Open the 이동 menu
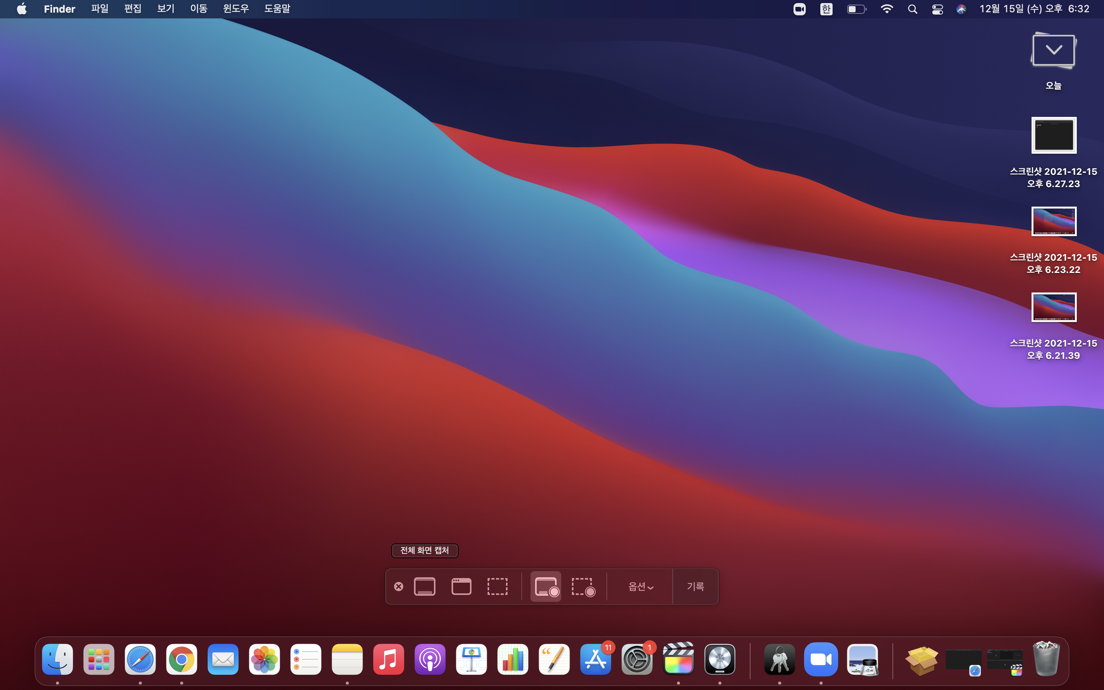This screenshot has height=690, width=1104. (x=199, y=9)
